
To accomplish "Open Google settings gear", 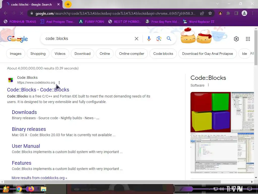I will [x=236, y=39].
